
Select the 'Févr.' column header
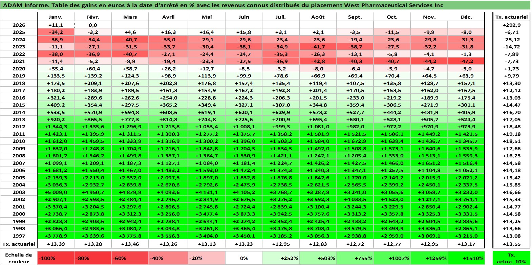click(x=93, y=17)
